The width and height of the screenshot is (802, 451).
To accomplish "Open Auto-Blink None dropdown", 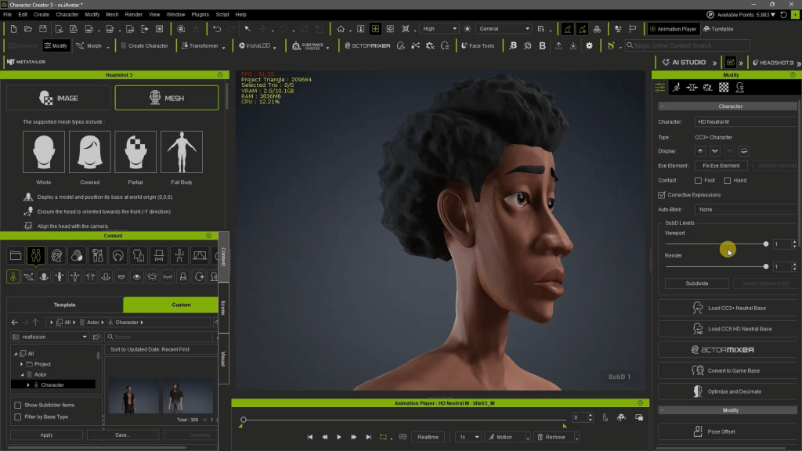I will 746,210.
